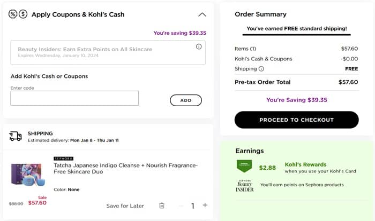Open the Tatcha skincare duo product thumbnail

[28, 175]
